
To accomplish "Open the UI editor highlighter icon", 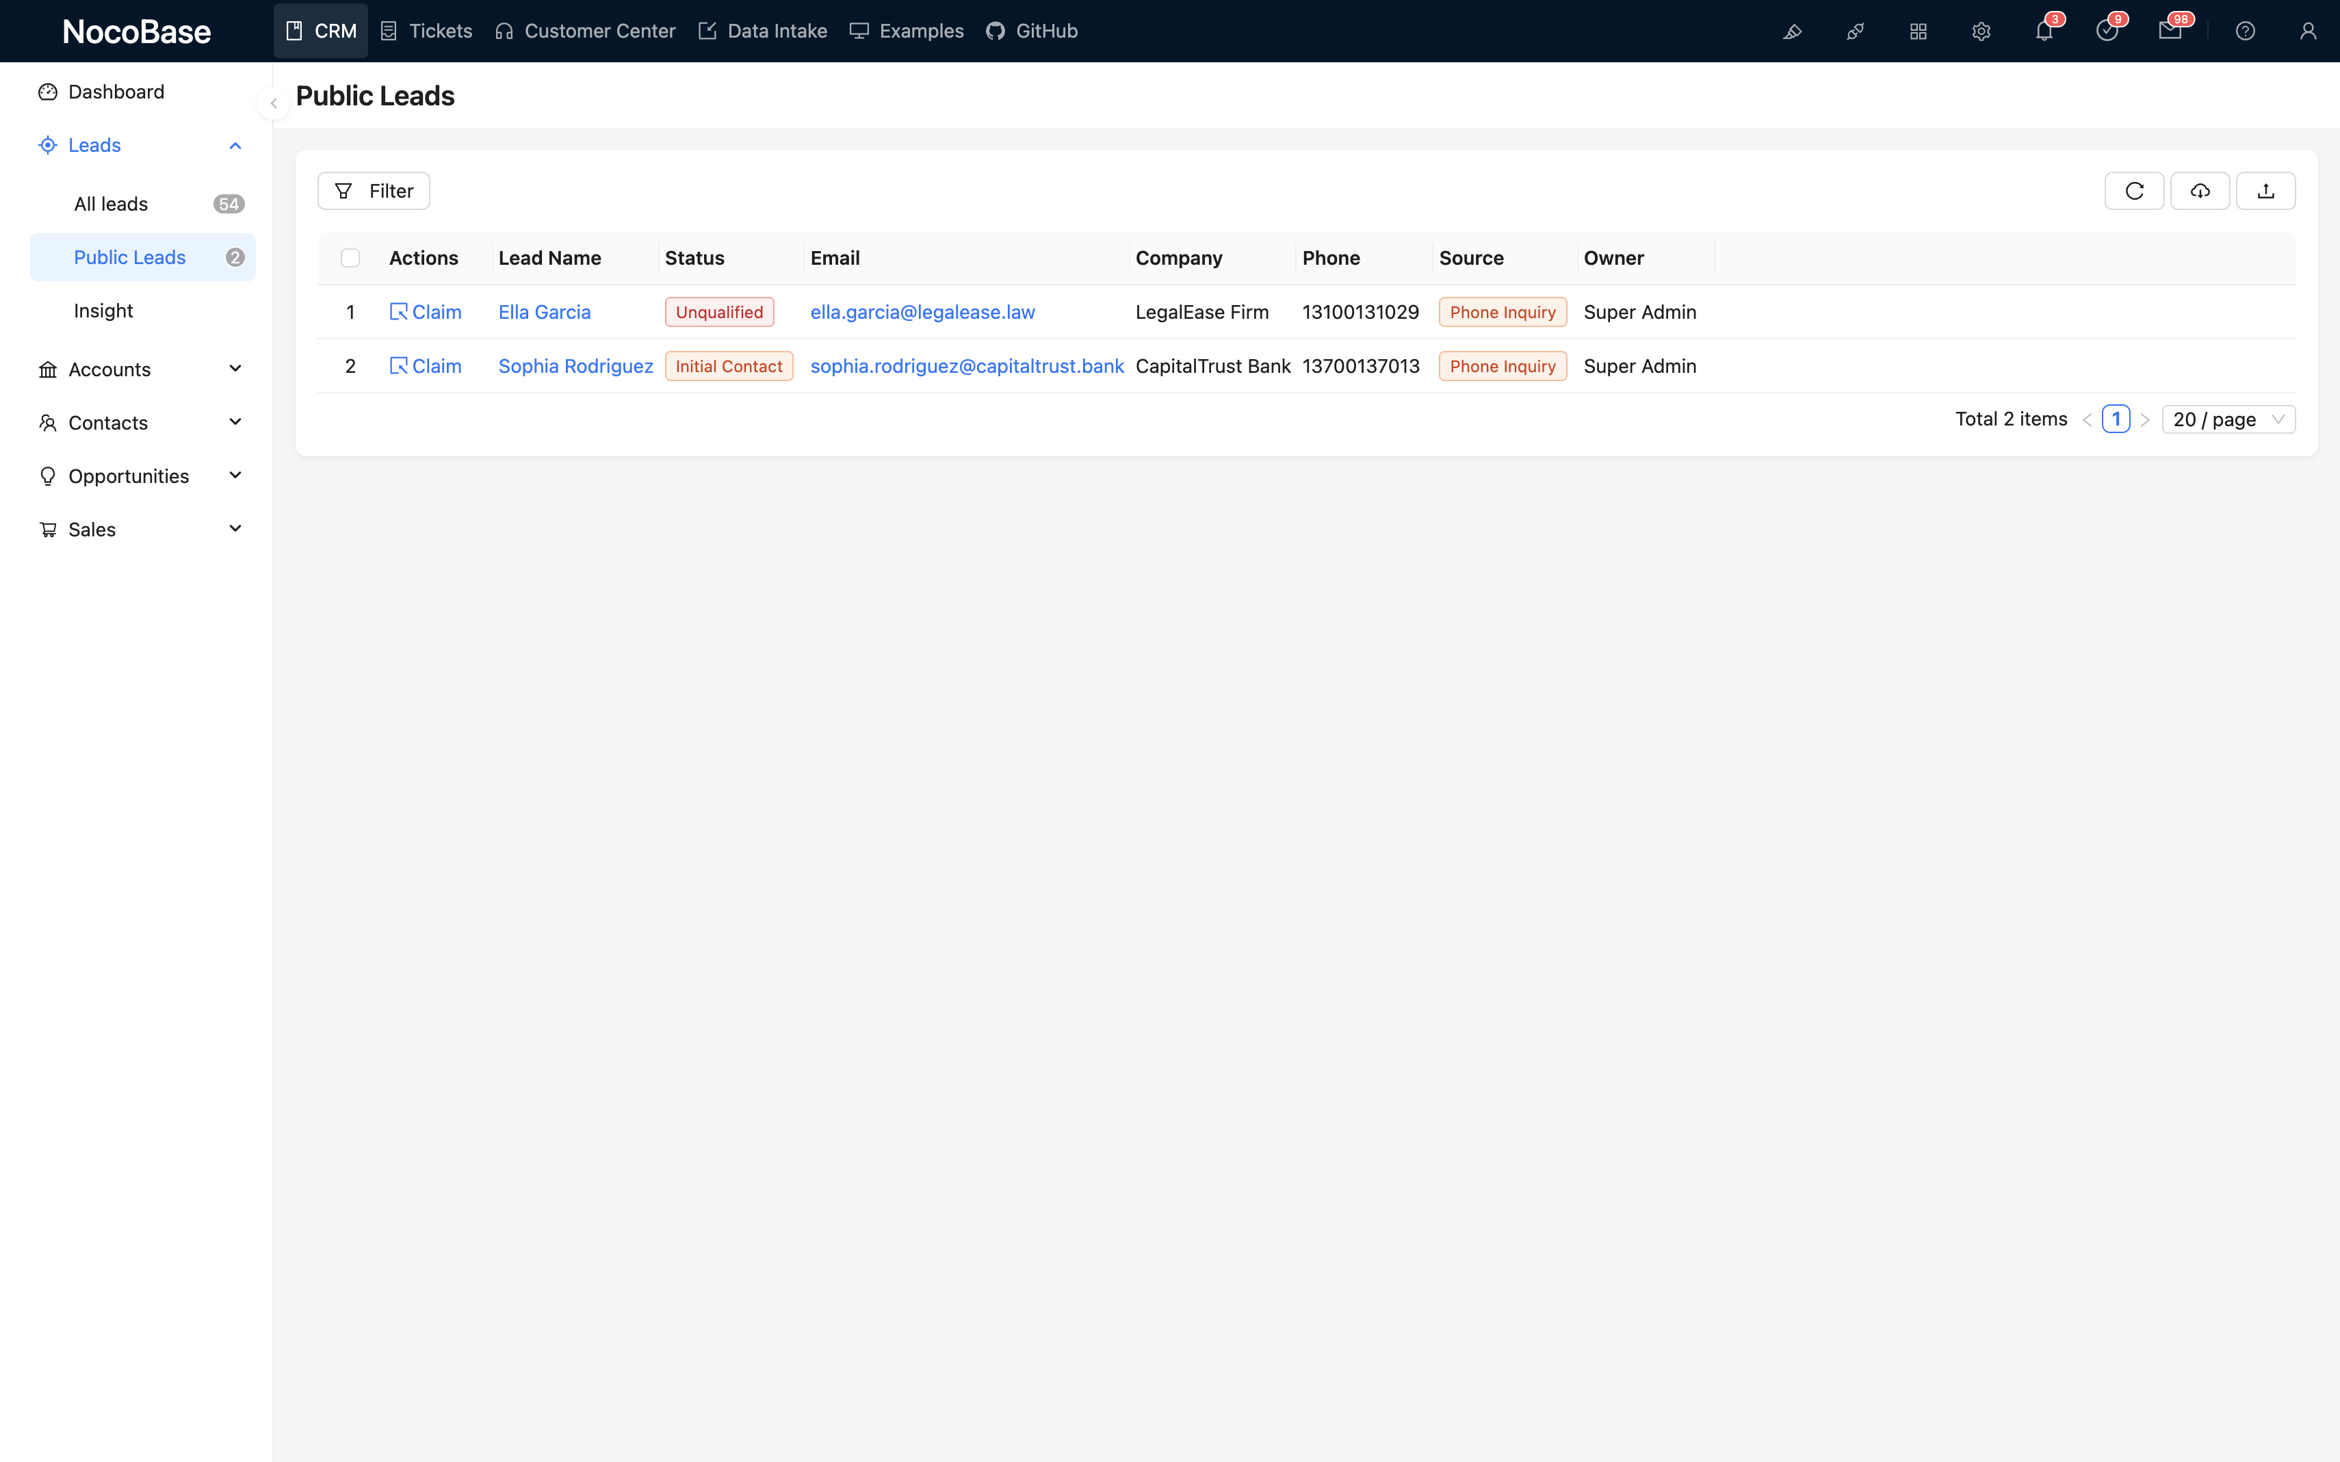I will click(x=1792, y=32).
